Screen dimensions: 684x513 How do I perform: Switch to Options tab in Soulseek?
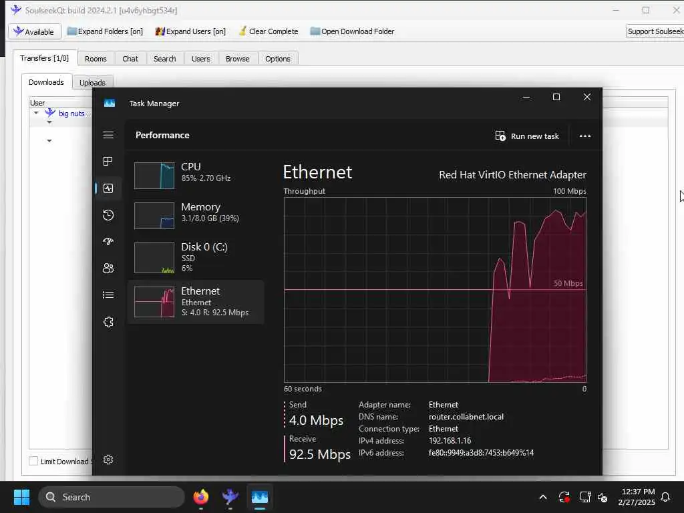(x=277, y=59)
